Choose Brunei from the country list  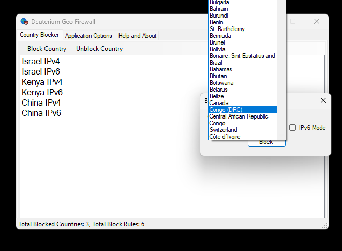(243, 42)
